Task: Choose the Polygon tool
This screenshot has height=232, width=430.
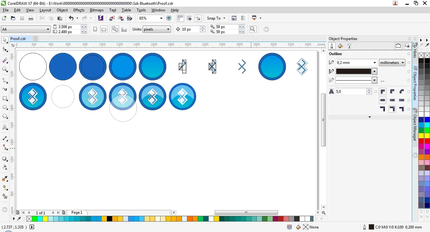Action: (5, 117)
